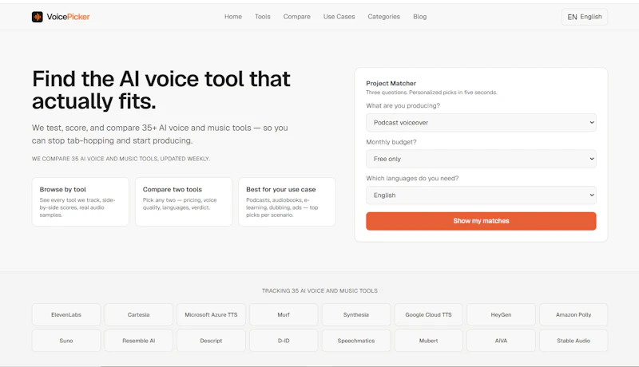The width and height of the screenshot is (639, 367).
Task: Click Show my matches button
Action: pyautogui.click(x=481, y=221)
